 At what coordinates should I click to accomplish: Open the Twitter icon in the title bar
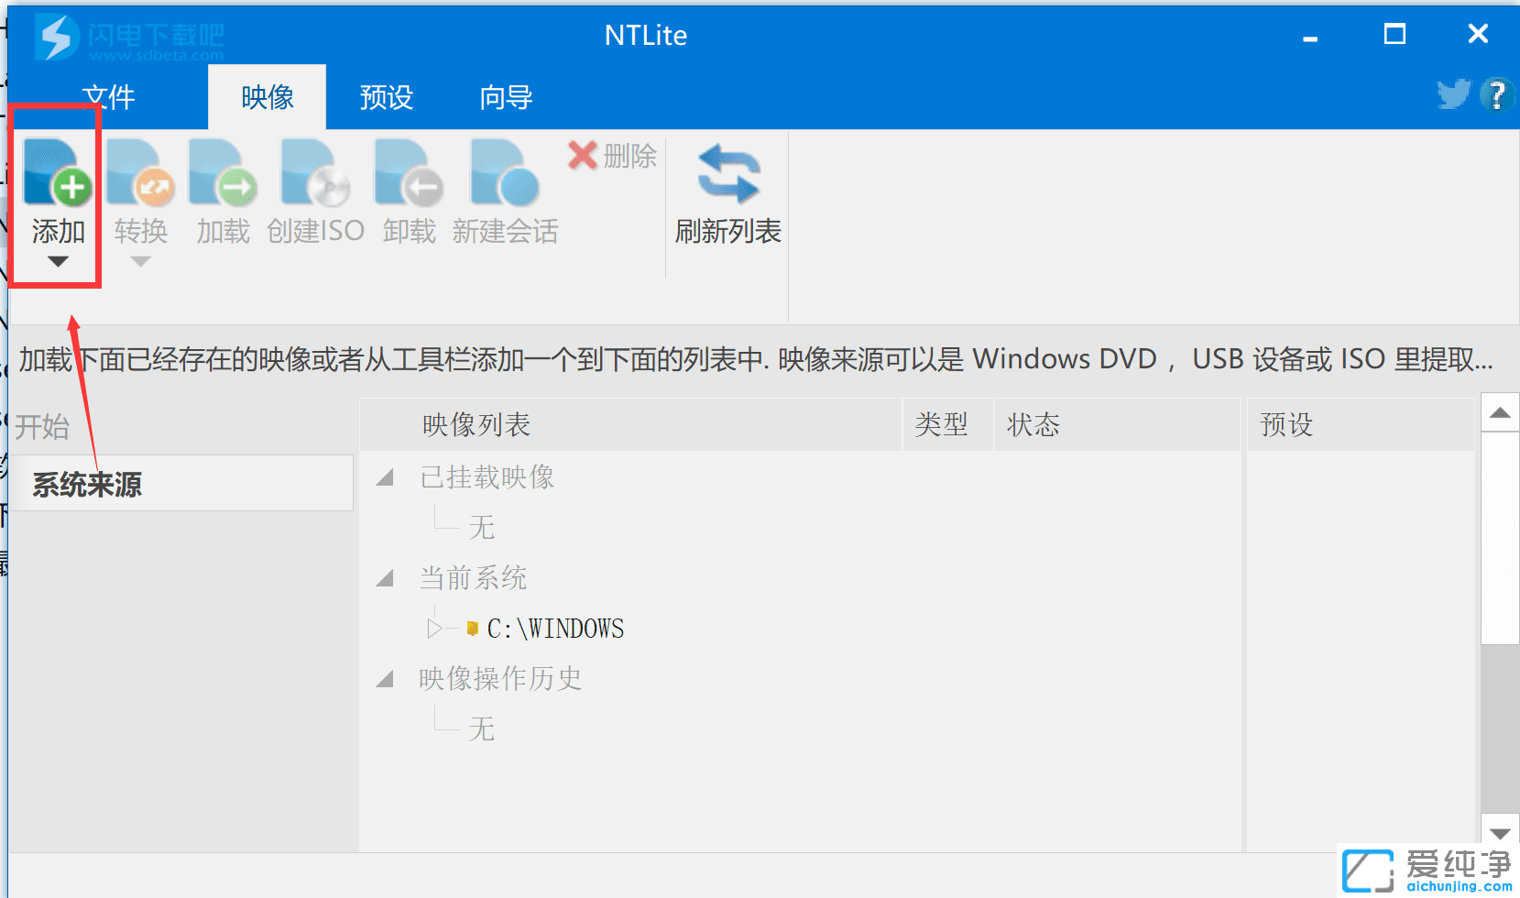pos(1453,94)
